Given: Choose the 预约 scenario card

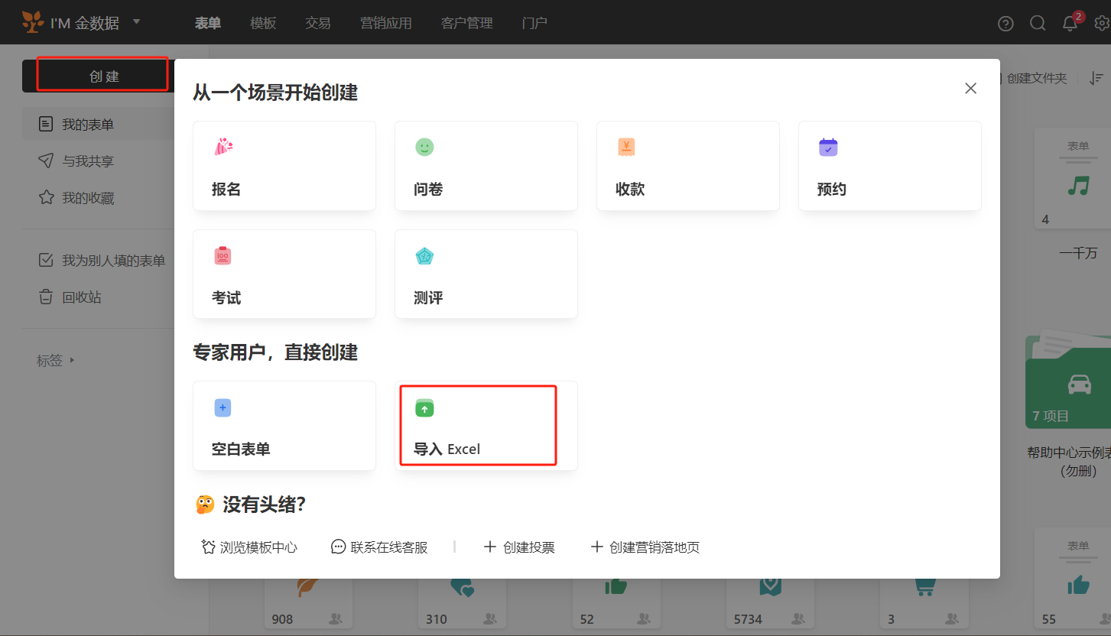Looking at the screenshot, I should pyautogui.click(x=890, y=166).
